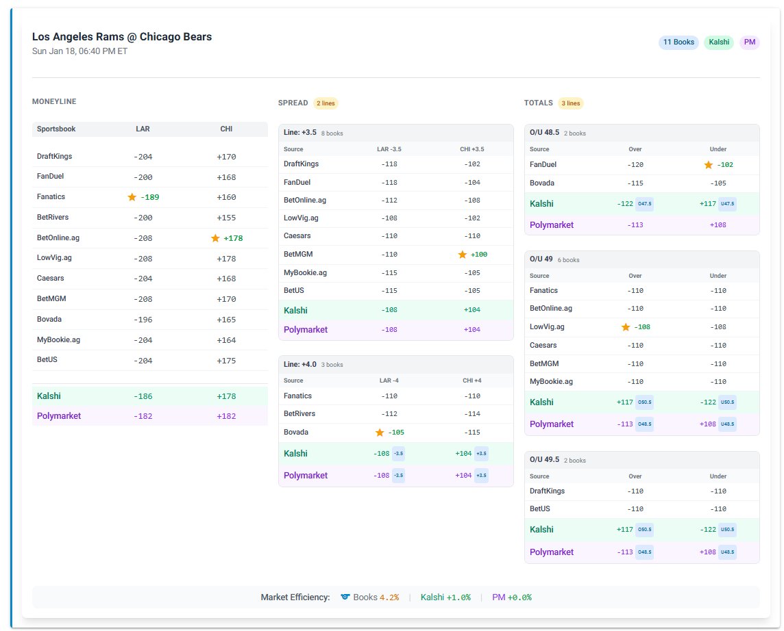
Task: Click the Books icon in Market Efficiency bar
Action: pos(345,597)
